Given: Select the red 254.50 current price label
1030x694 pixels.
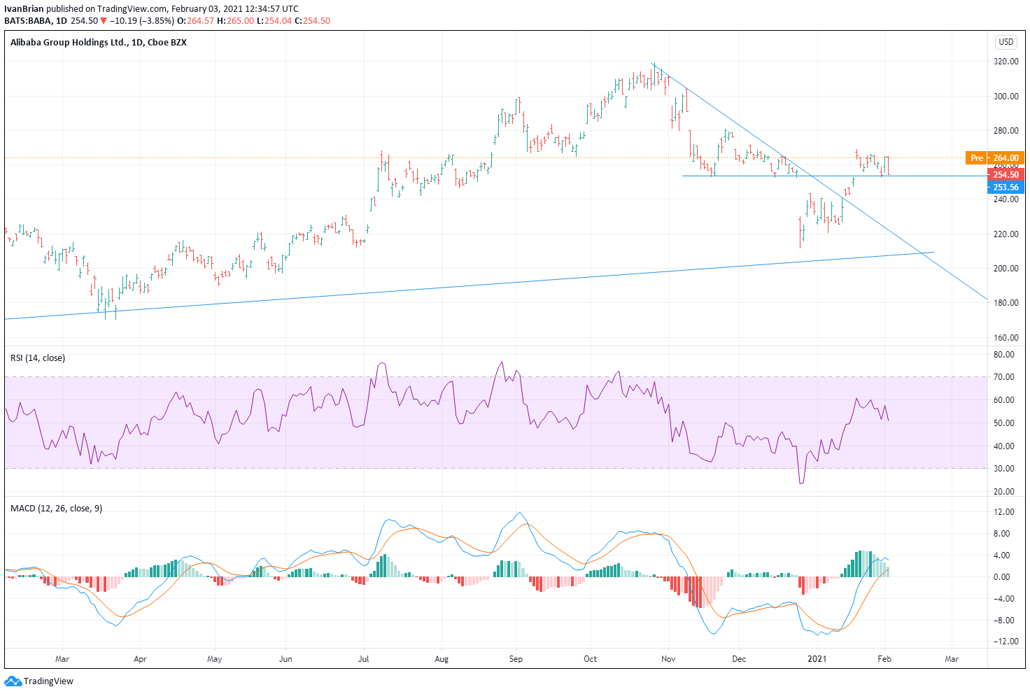Looking at the screenshot, I should (x=1006, y=175).
